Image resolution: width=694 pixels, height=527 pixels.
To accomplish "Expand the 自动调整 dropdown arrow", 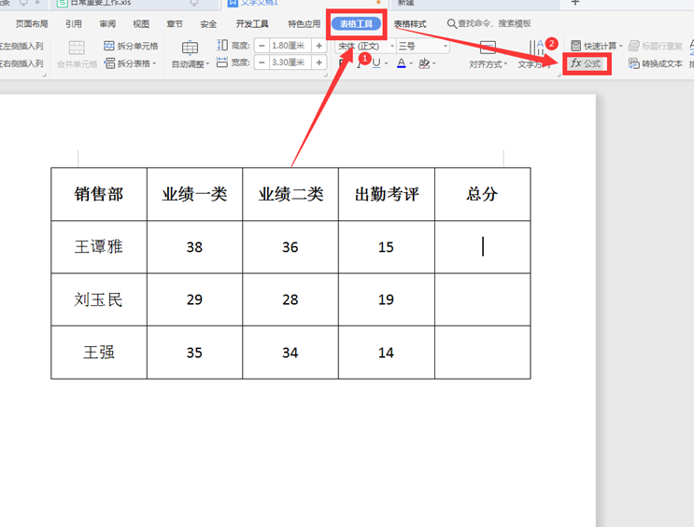I will coord(207,64).
